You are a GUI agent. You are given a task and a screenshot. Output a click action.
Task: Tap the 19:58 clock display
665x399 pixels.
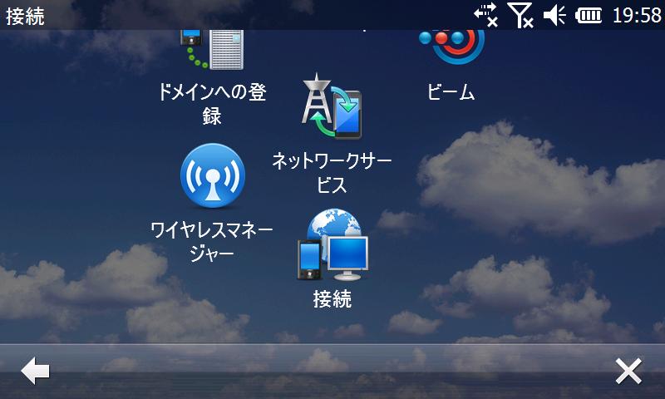pos(637,16)
